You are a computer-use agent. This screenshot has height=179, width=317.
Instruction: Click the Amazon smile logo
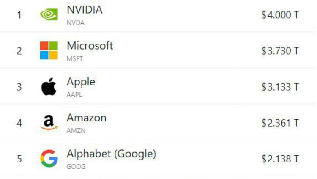[x=49, y=123]
